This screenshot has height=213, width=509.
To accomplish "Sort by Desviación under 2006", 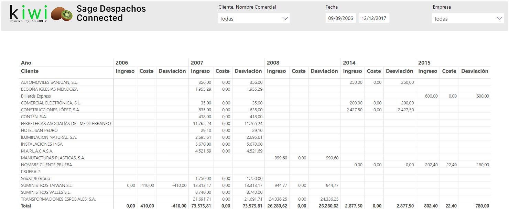I will 172,71.
